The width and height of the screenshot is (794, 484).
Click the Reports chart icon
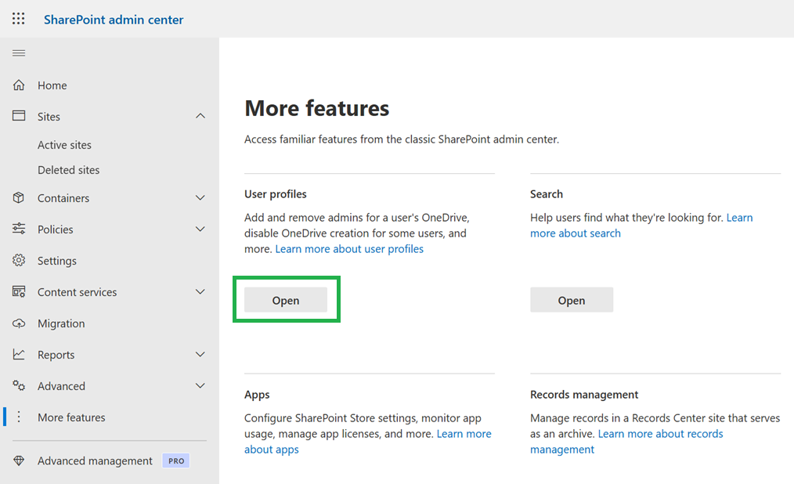[x=19, y=355]
